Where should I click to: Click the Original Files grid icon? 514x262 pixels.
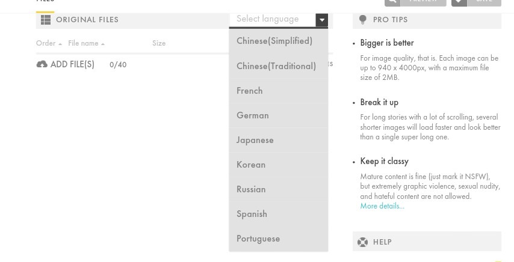(x=45, y=20)
